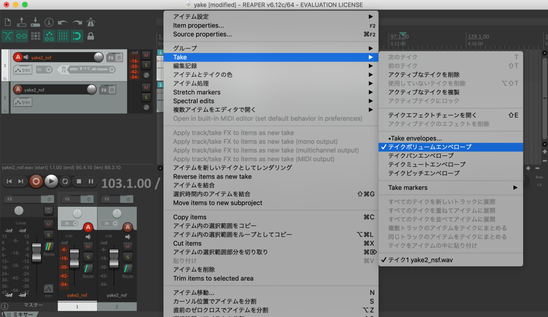The image size is (548, 317).
Task: Click master trim envelope icon in mixer
Action: click(48, 290)
